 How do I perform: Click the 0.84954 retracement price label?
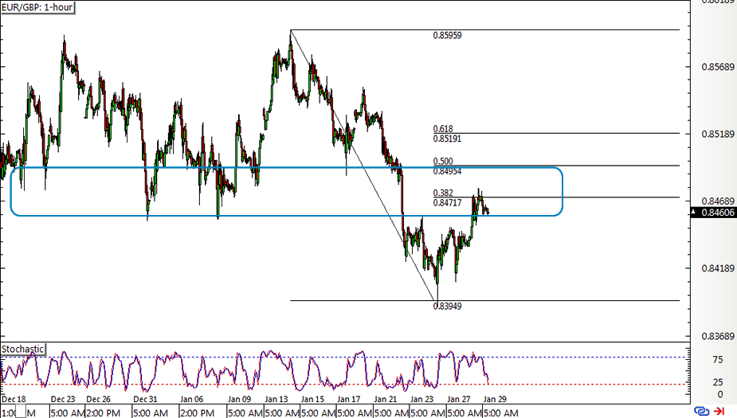coord(447,171)
